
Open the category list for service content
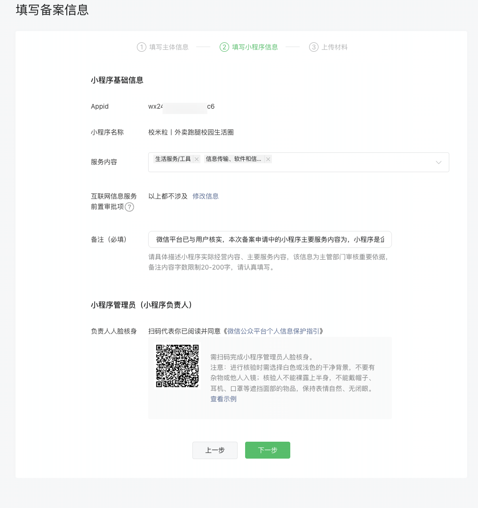tap(438, 162)
